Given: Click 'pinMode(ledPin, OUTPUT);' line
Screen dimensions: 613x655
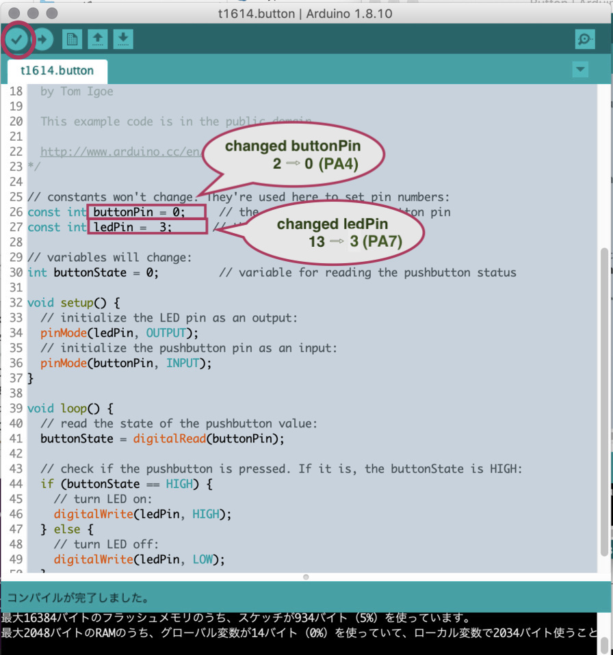Looking at the screenshot, I should point(119,333).
